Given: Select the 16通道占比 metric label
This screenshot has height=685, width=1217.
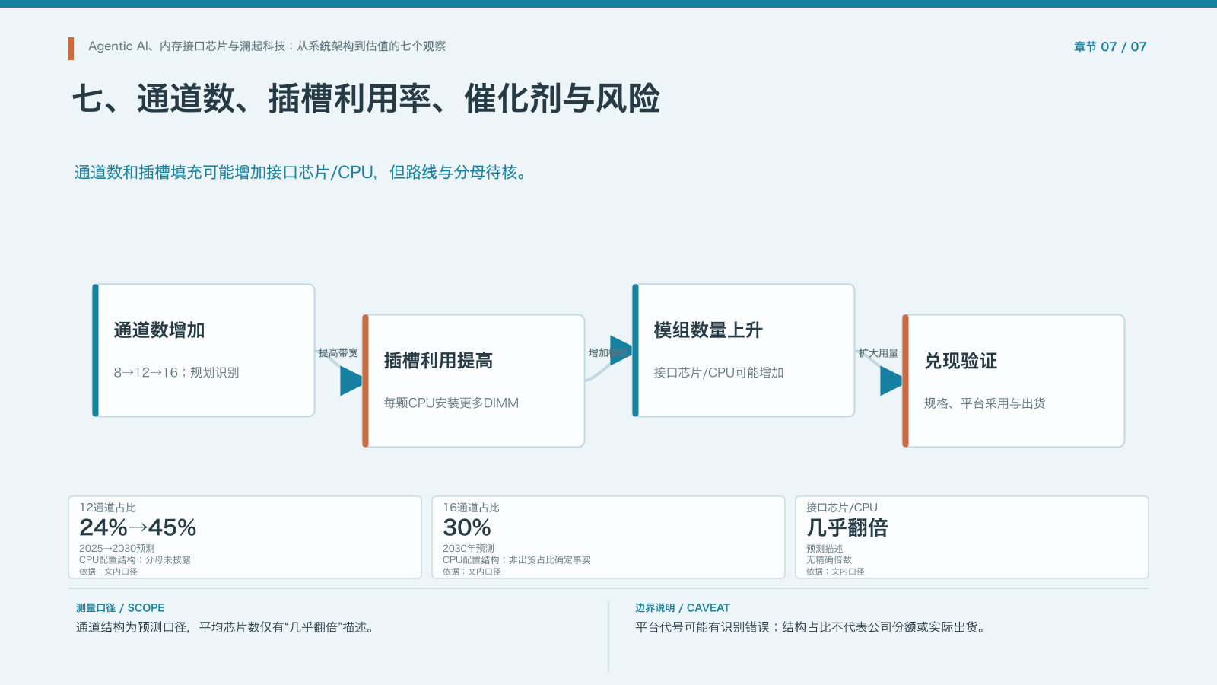Looking at the screenshot, I should [471, 508].
